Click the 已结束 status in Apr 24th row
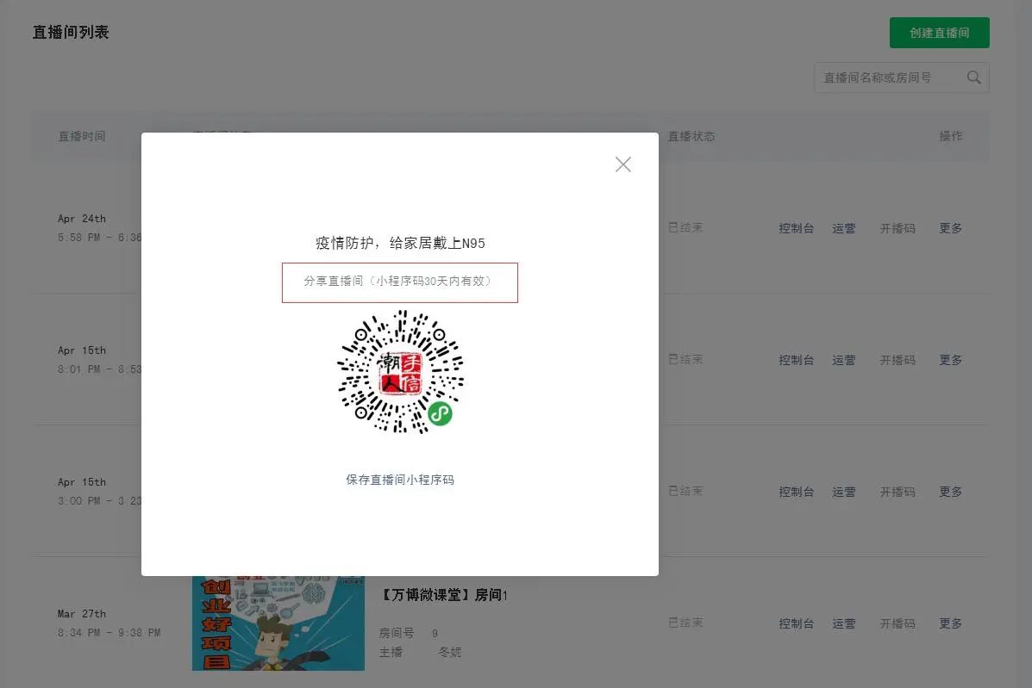The width and height of the screenshot is (1032, 688). [x=685, y=227]
